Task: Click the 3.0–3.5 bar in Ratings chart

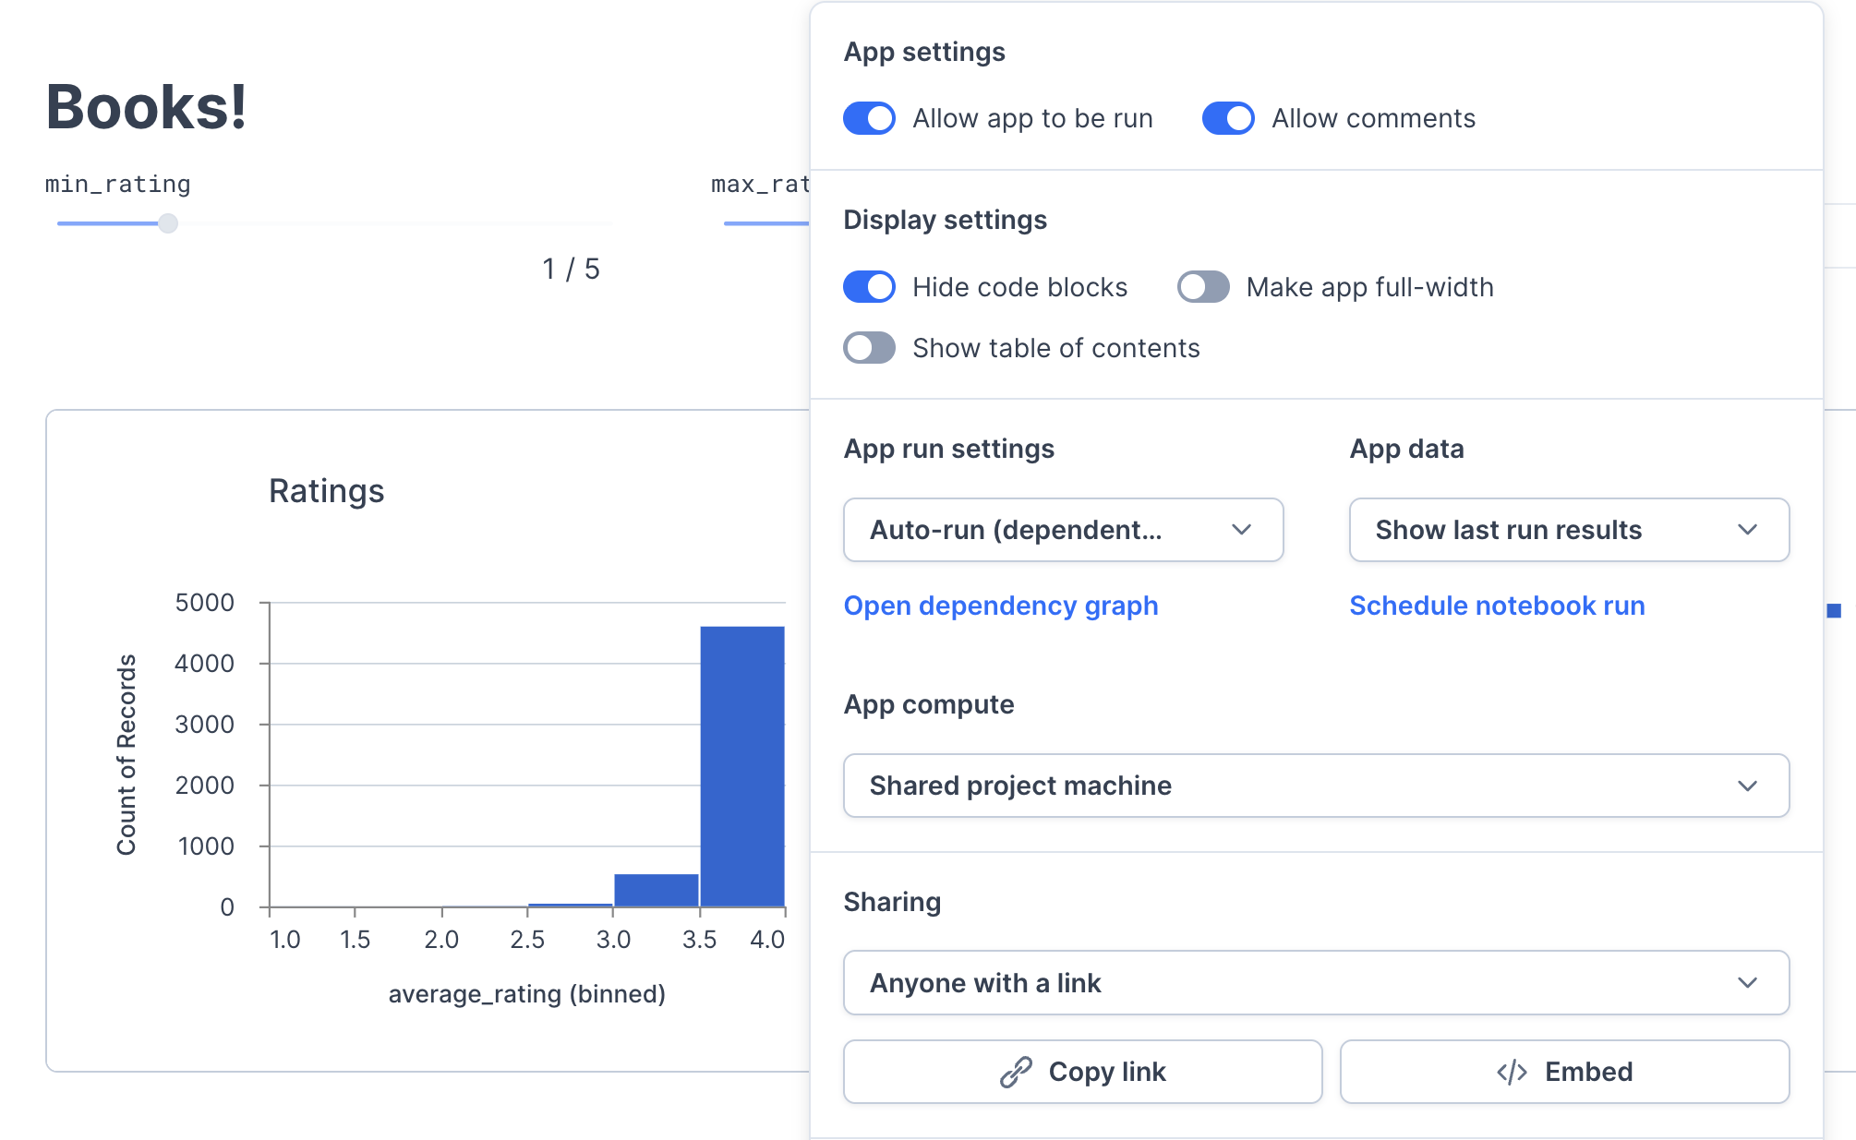Action: (x=657, y=890)
